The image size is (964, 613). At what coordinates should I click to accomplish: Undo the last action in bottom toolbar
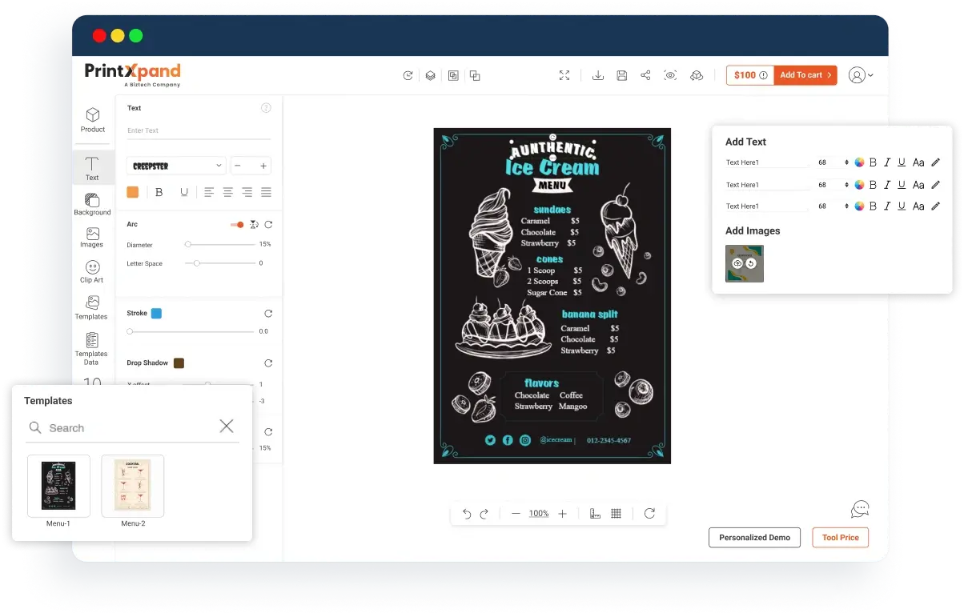[467, 514]
